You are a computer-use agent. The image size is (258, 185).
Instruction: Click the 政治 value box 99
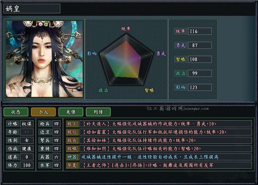(200, 73)
